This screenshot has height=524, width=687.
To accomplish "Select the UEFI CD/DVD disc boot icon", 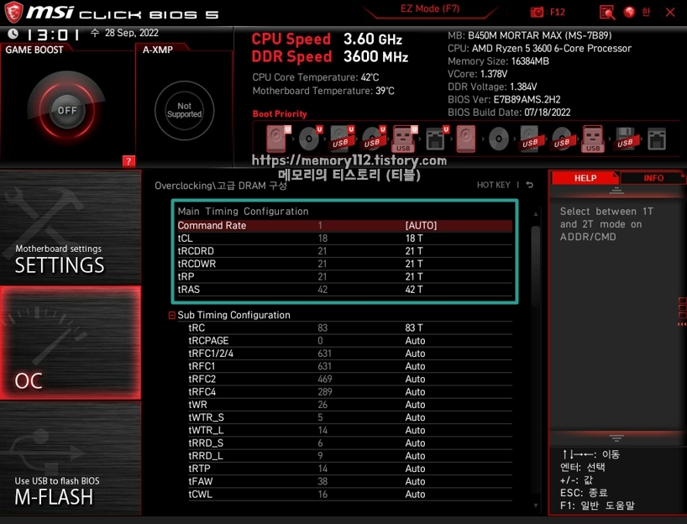I will [x=310, y=139].
